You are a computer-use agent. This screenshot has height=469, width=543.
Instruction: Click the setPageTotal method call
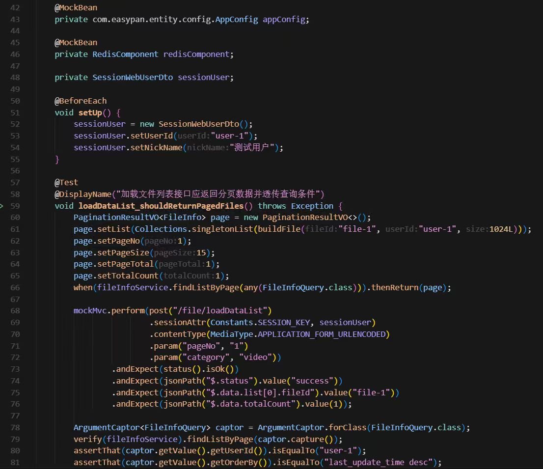point(125,264)
